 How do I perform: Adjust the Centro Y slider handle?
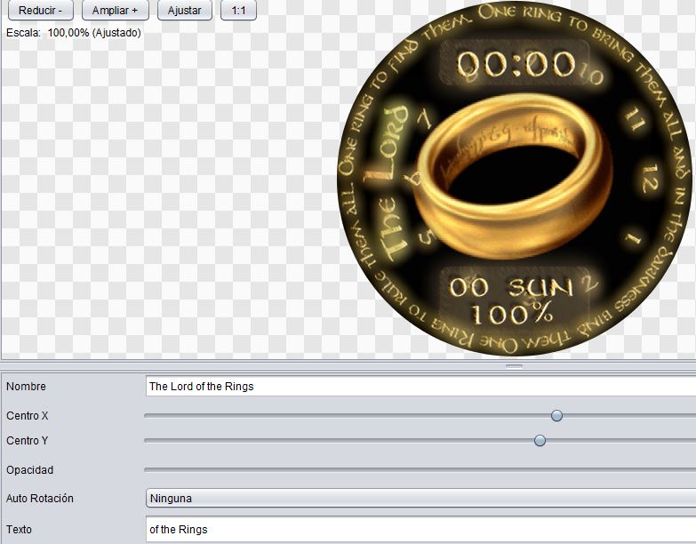click(540, 440)
